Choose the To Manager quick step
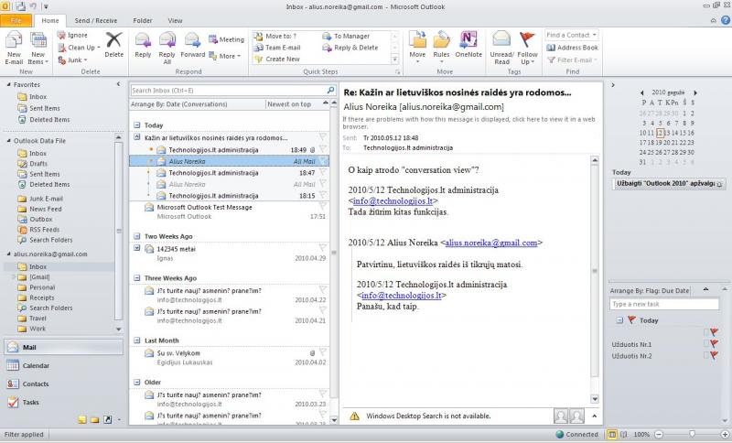 (x=346, y=36)
